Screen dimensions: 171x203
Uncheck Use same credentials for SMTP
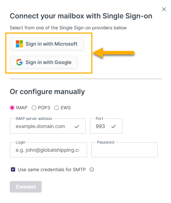[x=13, y=169]
